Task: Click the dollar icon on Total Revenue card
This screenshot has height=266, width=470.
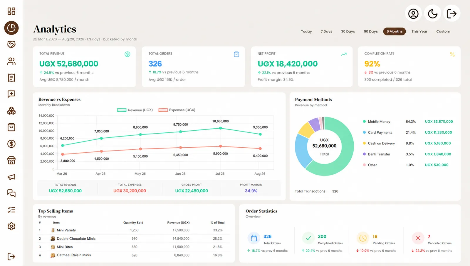Action: 127,54
